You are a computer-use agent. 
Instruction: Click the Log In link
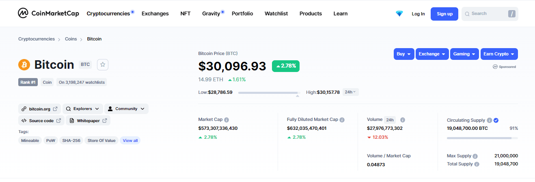pos(418,14)
